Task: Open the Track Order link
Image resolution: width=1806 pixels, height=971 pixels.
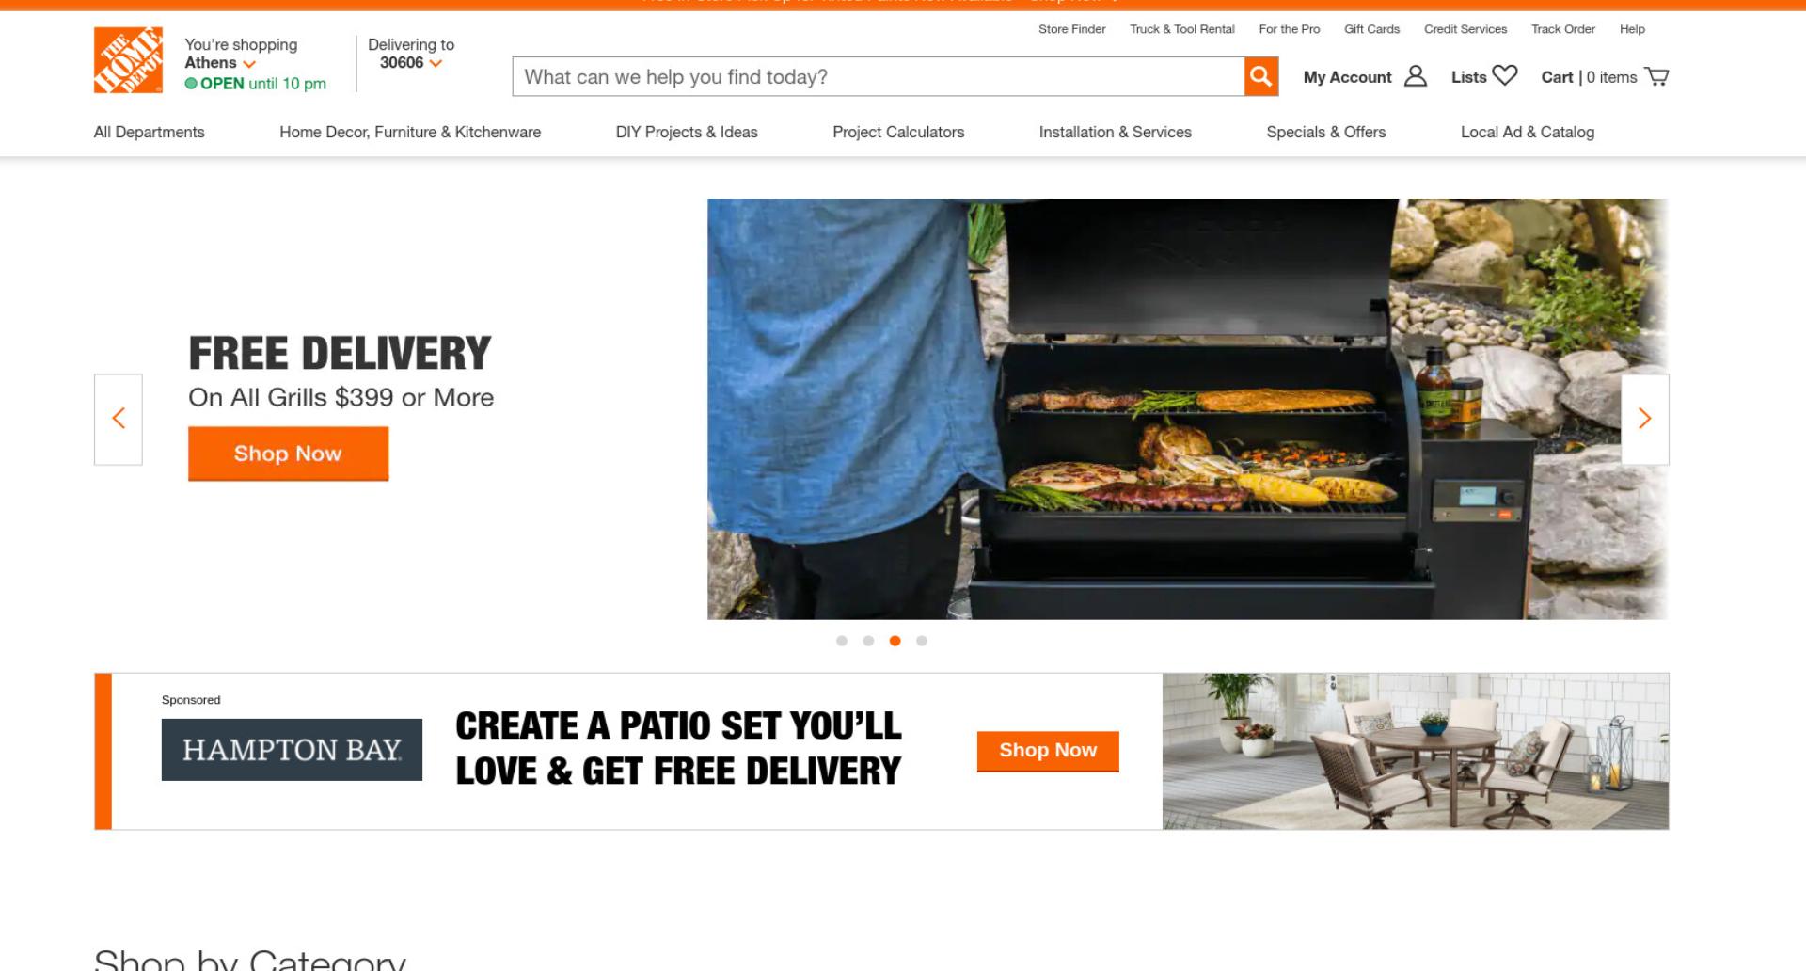Action: coord(1563,29)
